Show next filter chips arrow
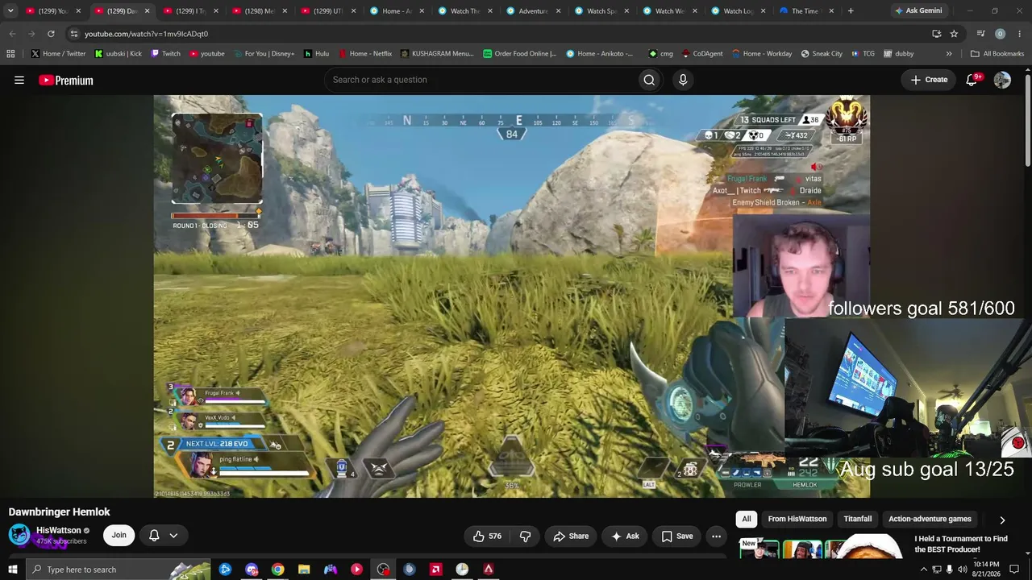This screenshot has height=580, width=1032. click(x=1002, y=520)
